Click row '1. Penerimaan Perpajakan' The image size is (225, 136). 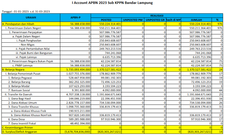click(x=112, y=32)
